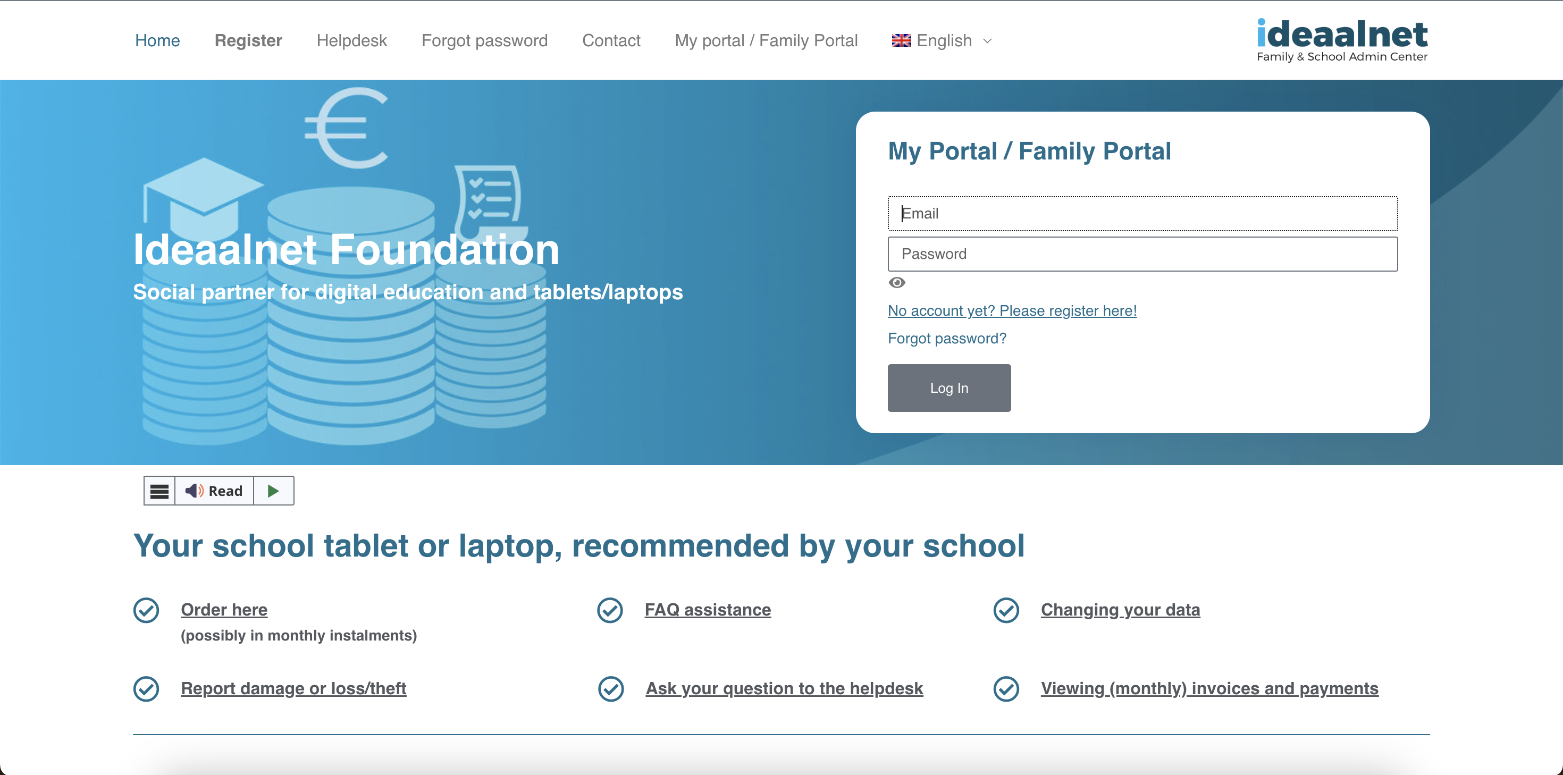Click 'Your school tablet or laptop' heading

pyautogui.click(x=579, y=545)
